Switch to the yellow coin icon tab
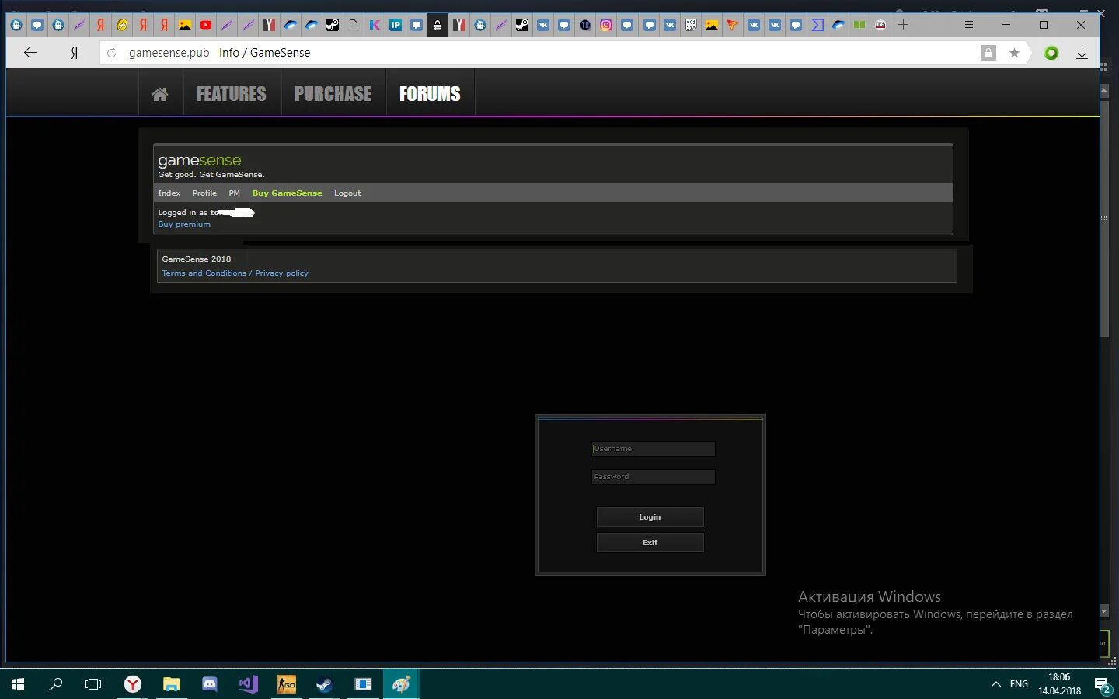 pyautogui.click(x=122, y=25)
